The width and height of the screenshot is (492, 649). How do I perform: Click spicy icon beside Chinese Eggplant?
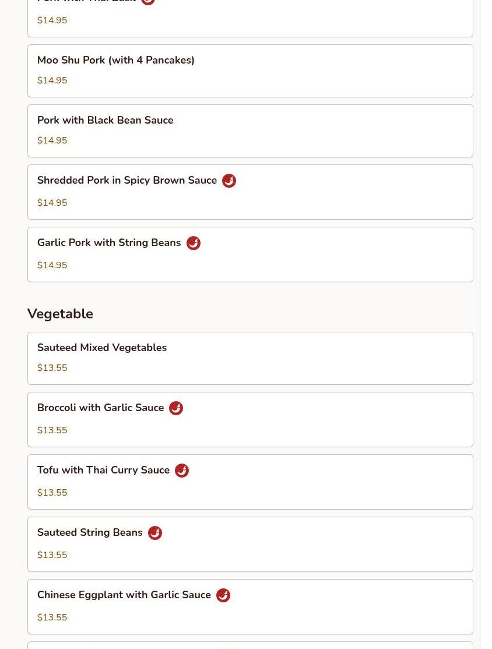[x=223, y=595]
